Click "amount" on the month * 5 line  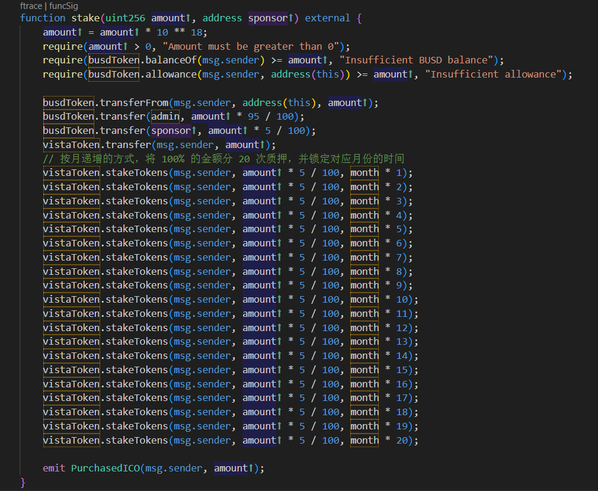pyautogui.click(x=260, y=229)
